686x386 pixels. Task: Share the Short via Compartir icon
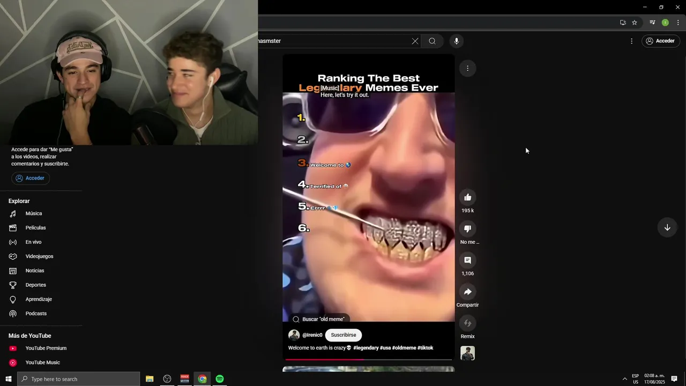click(x=467, y=292)
